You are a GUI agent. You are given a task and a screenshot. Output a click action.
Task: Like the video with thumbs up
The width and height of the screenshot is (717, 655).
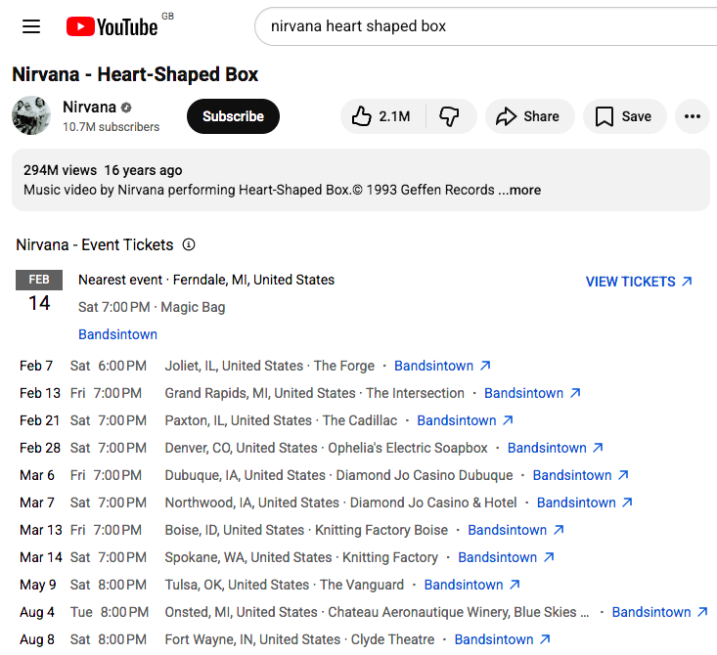pyautogui.click(x=382, y=116)
